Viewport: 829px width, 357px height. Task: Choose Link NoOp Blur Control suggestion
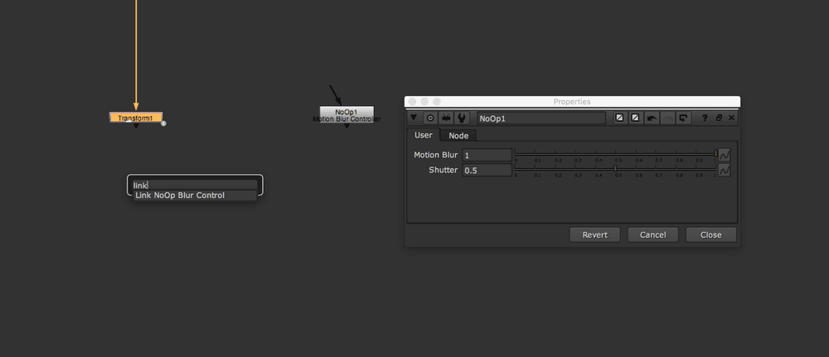coord(195,195)
